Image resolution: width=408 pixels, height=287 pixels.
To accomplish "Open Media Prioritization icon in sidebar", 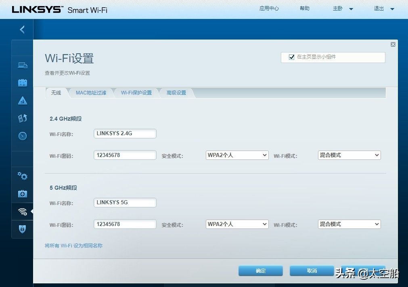I will click(23, 118).
